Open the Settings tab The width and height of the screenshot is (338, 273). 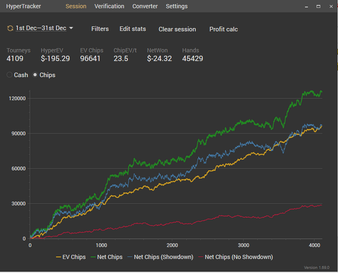[x=177, y=6]
